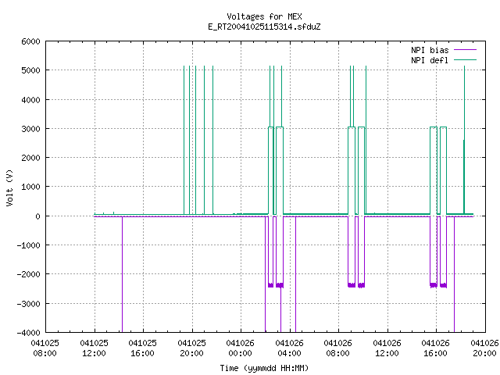This screenshot has height=375, width=500.
Task: Click the 0 y-axis tick label
Action: tap(38, 216)
